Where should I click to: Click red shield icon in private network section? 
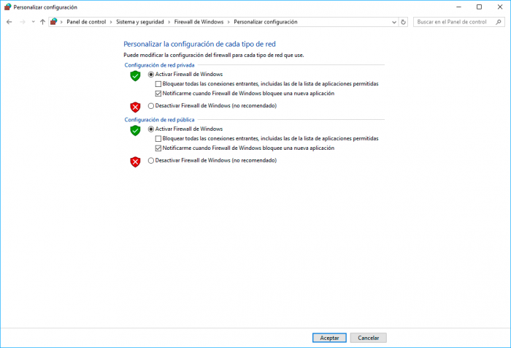(135, 107)
